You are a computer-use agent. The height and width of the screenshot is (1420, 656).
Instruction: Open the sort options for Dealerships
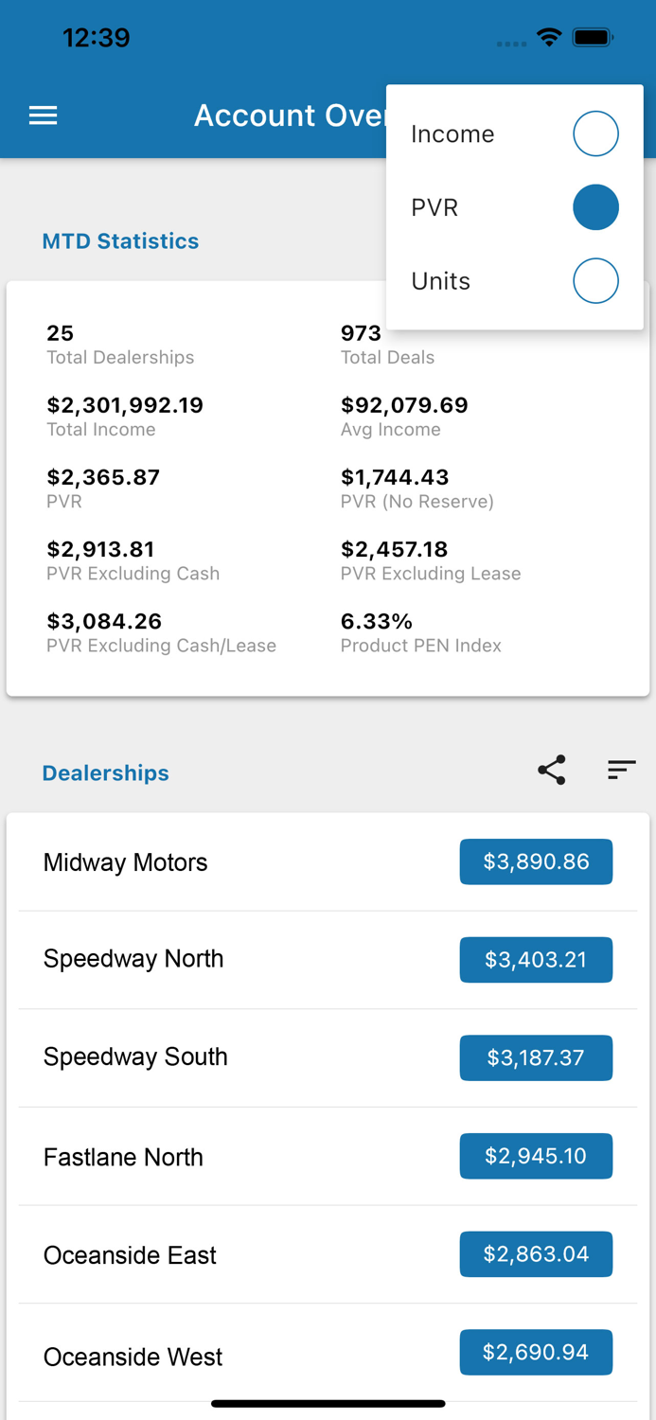pyautogui.click(x=620, y=770)
